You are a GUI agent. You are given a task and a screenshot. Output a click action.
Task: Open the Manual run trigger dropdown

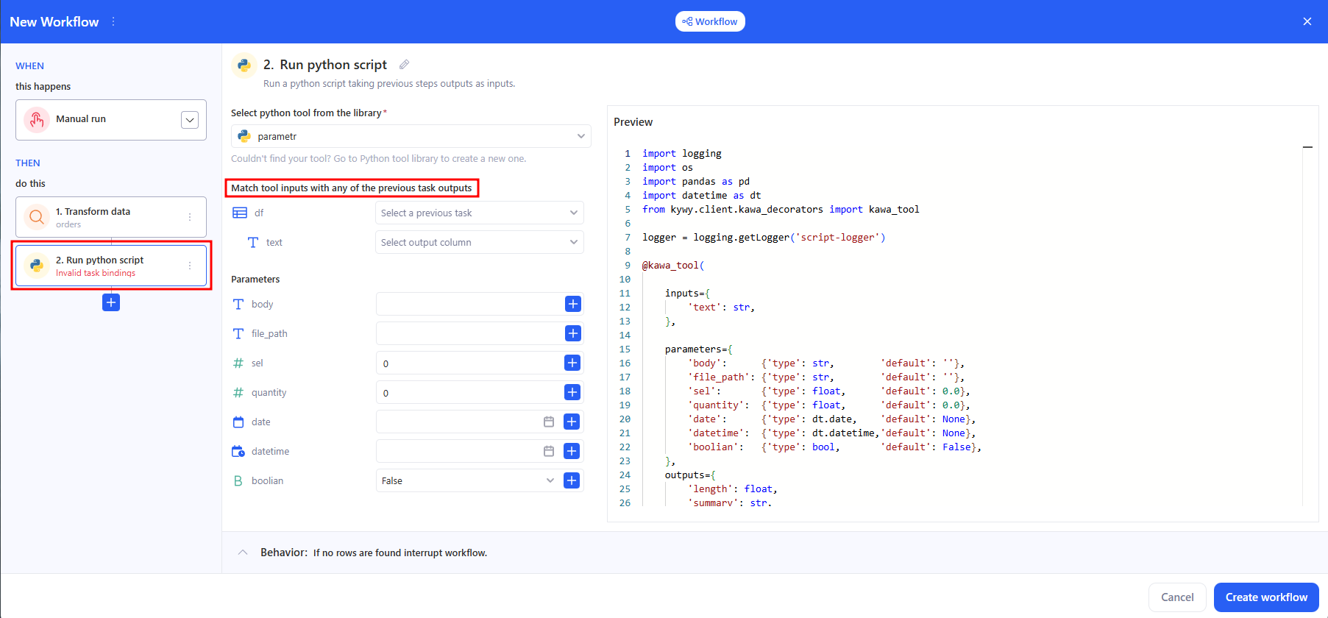click(189, 120)
